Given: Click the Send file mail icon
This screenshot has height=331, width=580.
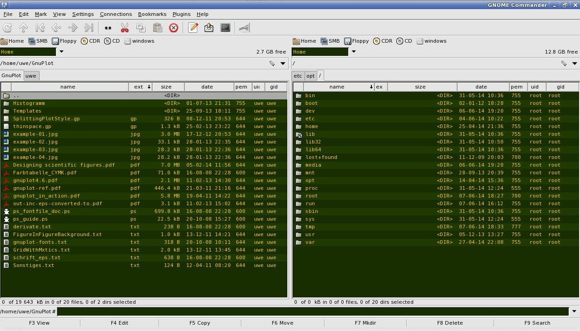Looking at the screenshot, I should click(209, 28).
